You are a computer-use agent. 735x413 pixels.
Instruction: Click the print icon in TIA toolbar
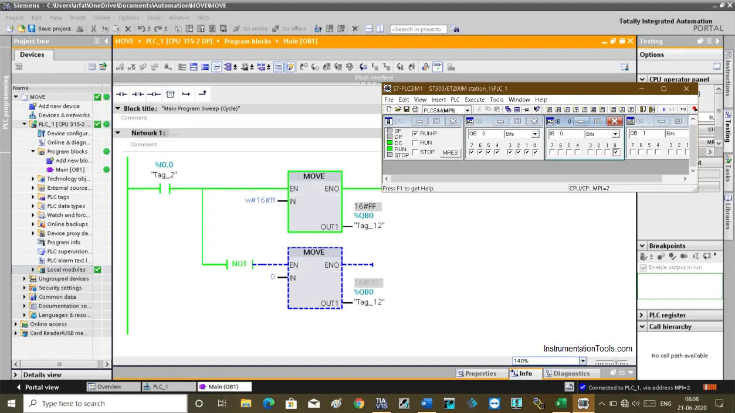click(x=80, y=29)
